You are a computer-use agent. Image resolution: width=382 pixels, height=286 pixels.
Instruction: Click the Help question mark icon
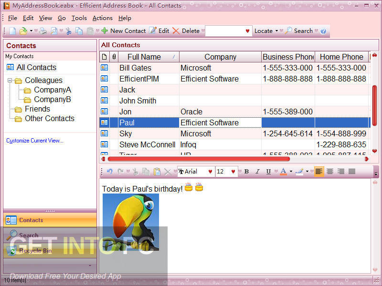tap(323, 31)
